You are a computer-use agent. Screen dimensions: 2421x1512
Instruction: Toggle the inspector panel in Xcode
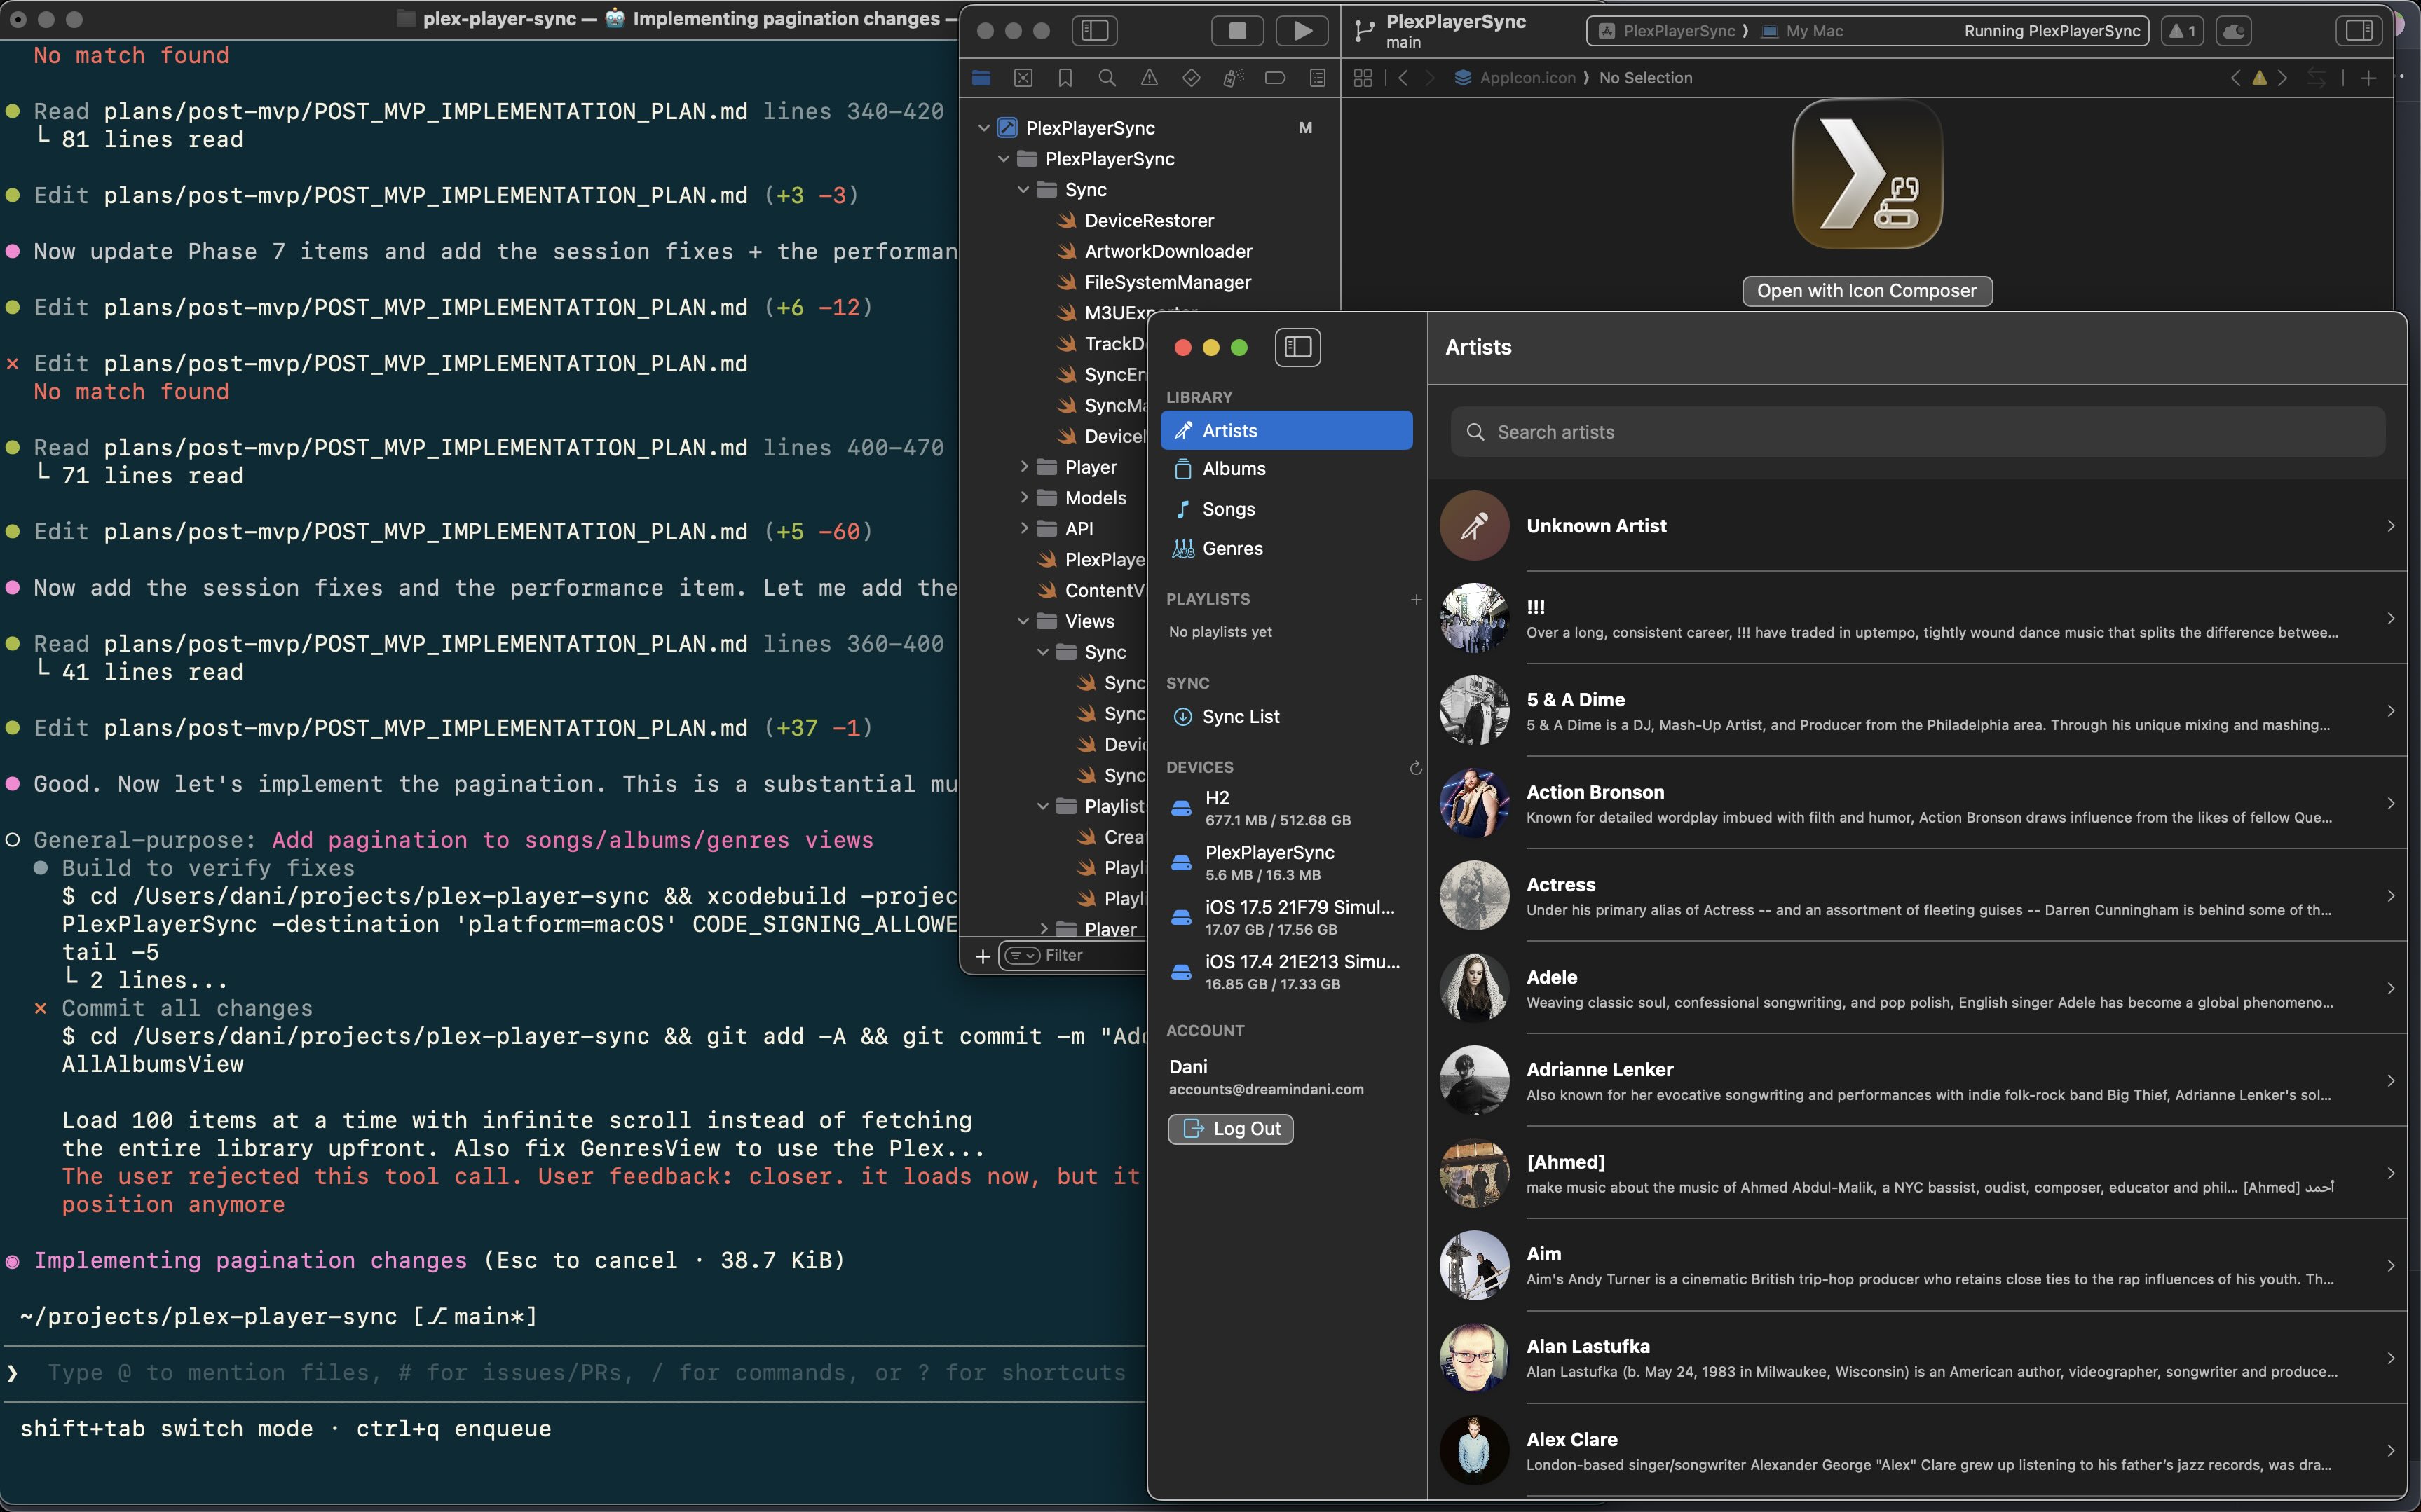[x=2358, y=30]
